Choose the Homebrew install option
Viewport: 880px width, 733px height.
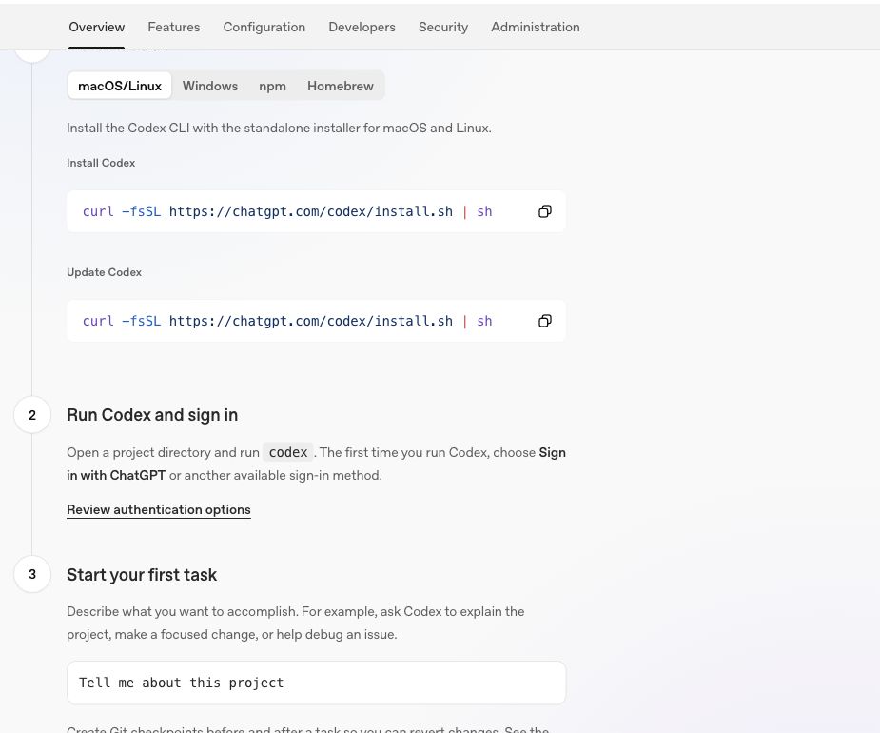click(340, 86)
